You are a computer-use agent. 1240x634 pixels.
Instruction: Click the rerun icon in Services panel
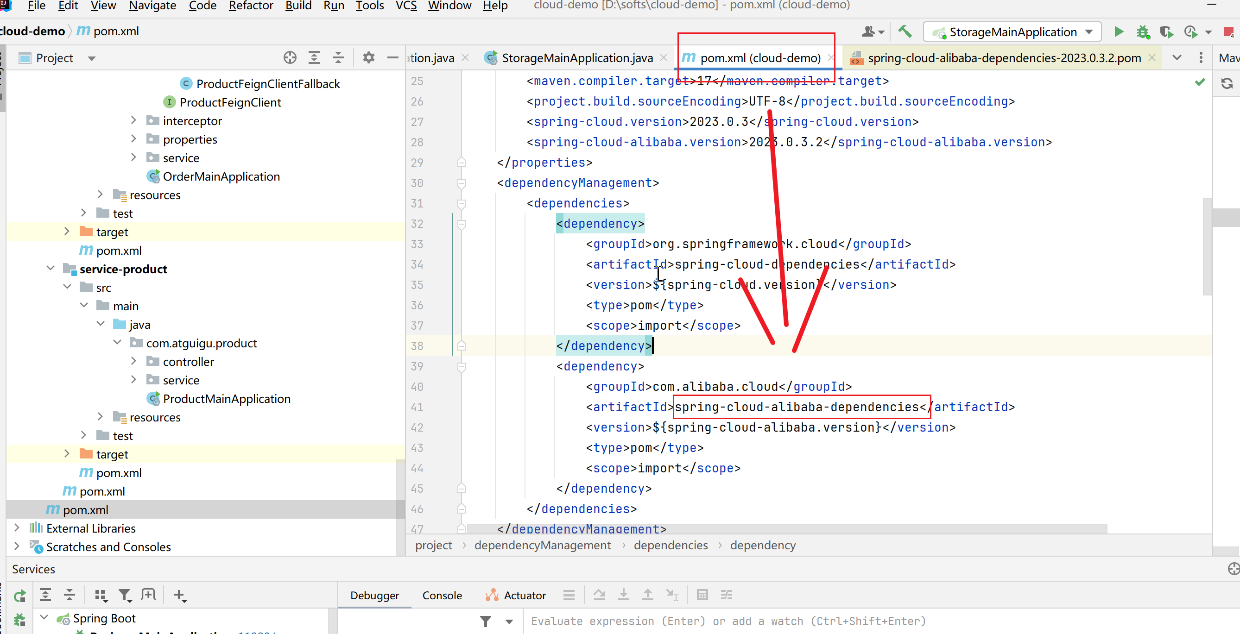click(x=20, y=596)
